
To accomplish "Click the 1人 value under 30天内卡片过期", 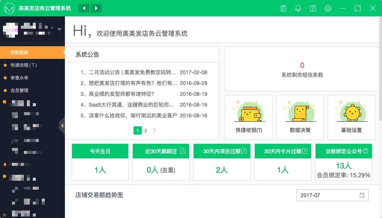I will (x=283, y=170).
